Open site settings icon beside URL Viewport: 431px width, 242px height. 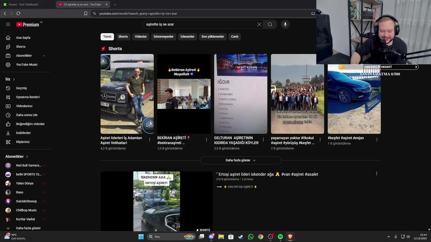[94, 13]
